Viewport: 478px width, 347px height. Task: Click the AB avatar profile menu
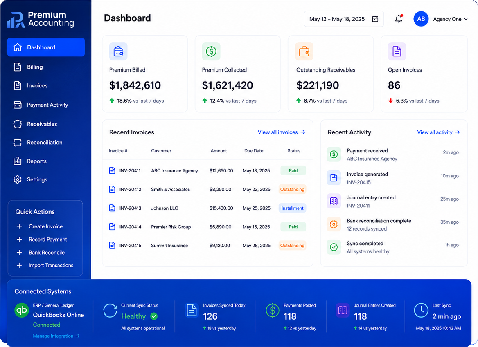pos(421,19)
